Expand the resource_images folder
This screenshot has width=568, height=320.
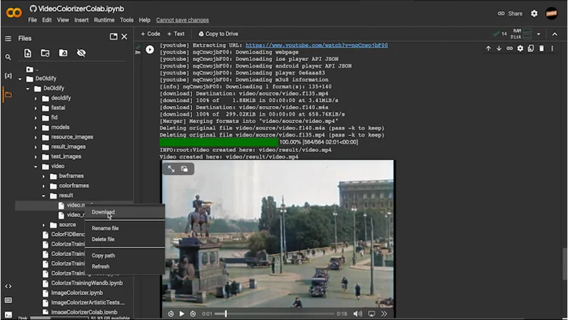click(35, 137)
